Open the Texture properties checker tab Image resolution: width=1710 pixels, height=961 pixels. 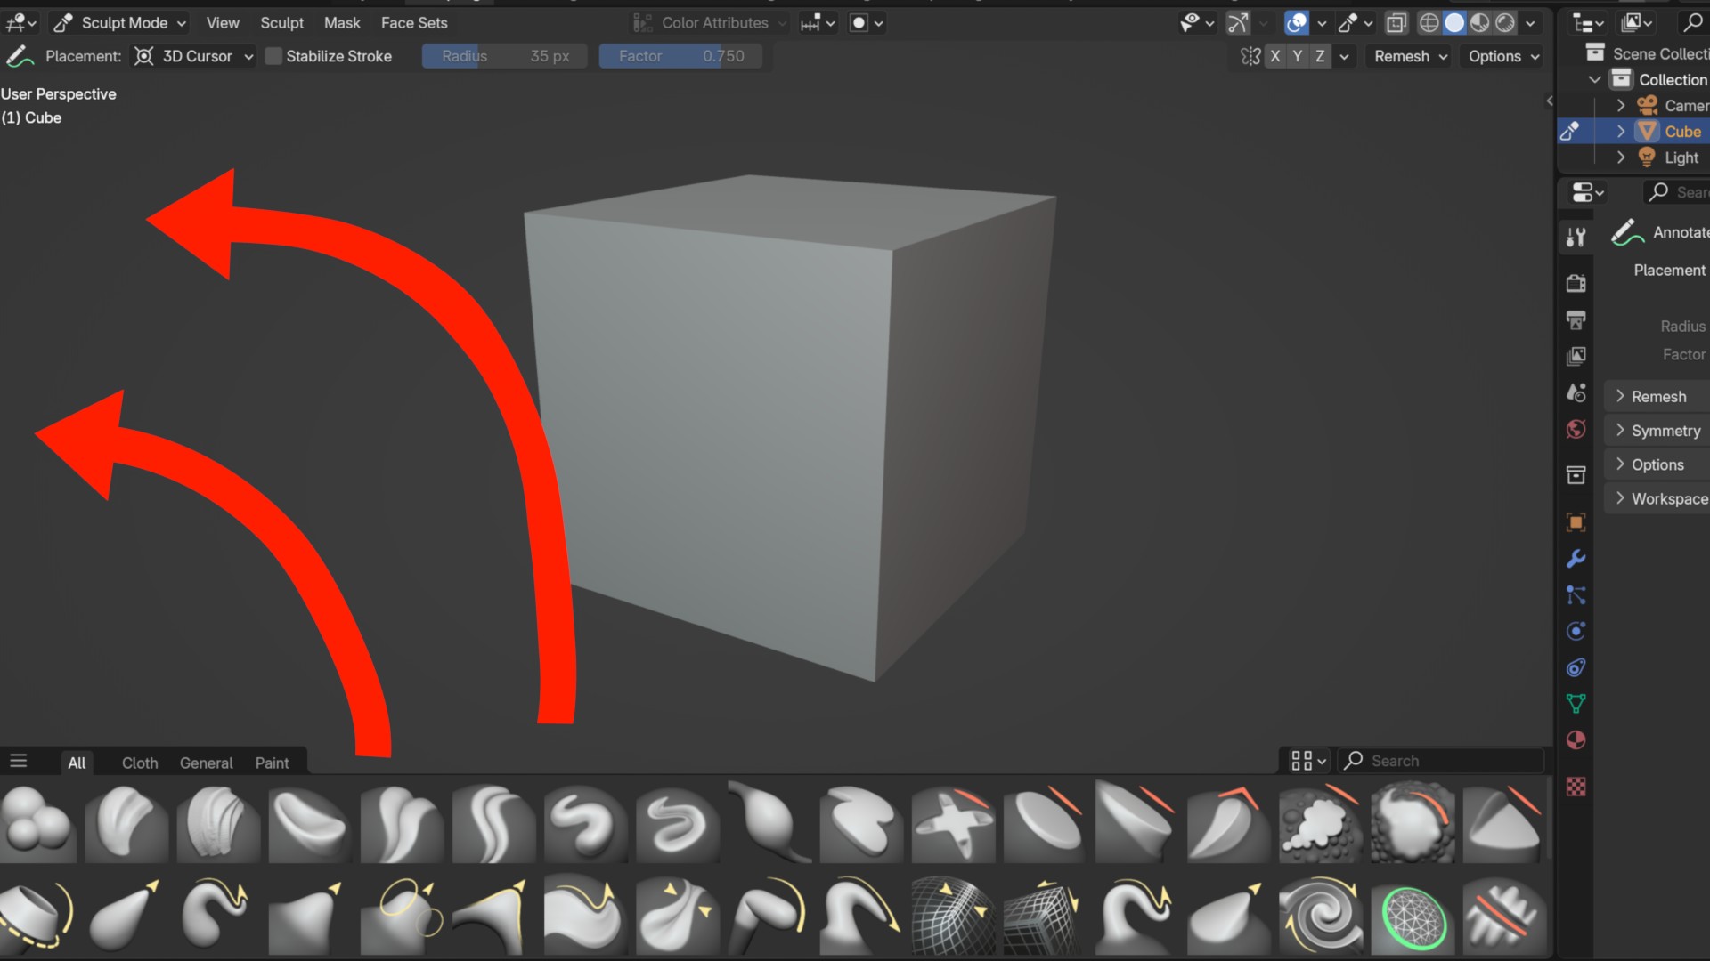click(1576, 787)
